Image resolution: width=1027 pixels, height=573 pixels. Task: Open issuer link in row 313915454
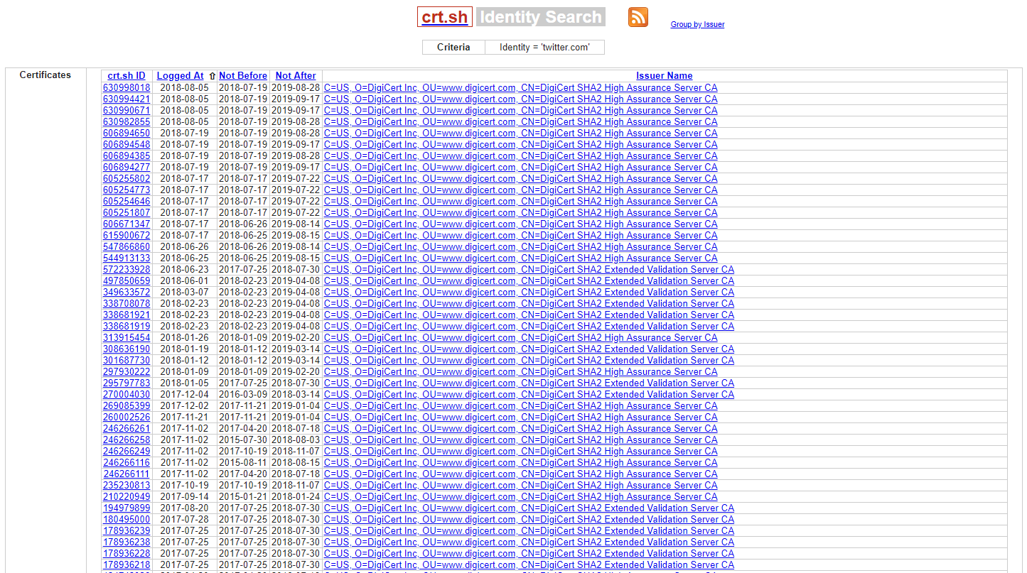[x=520, y=338]
